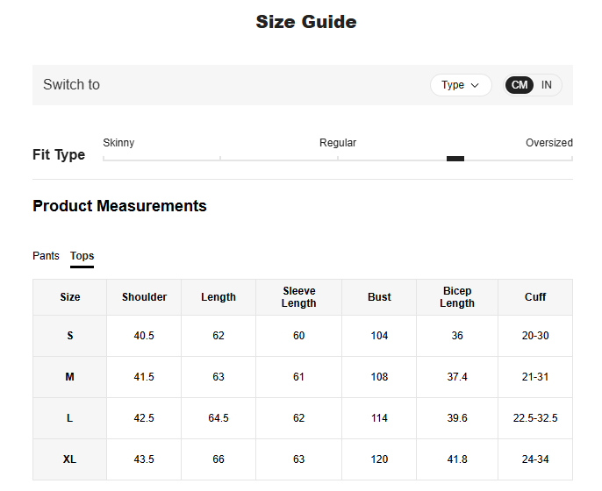The width and height of the screenshot is (602, 491).
Task: Click the Product Measurements heading
Action: click(119, 206)
